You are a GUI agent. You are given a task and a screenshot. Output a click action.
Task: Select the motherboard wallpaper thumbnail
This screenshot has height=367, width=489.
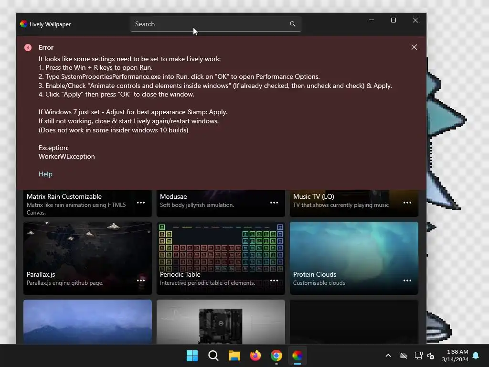(x=221, y=322)
